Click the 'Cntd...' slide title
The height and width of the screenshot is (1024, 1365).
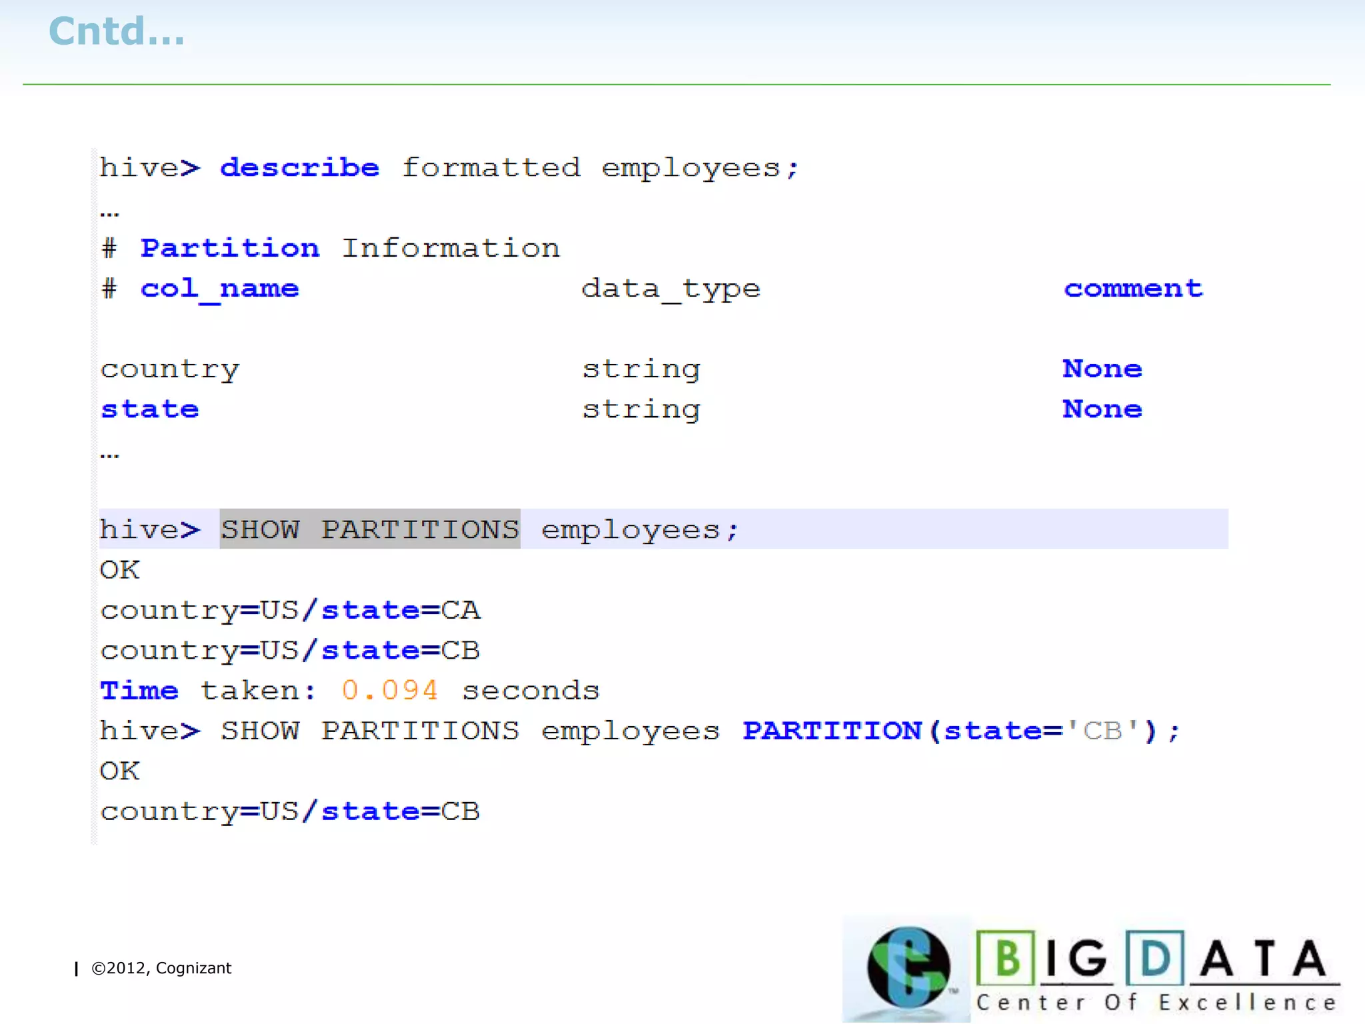coord(117,31)
